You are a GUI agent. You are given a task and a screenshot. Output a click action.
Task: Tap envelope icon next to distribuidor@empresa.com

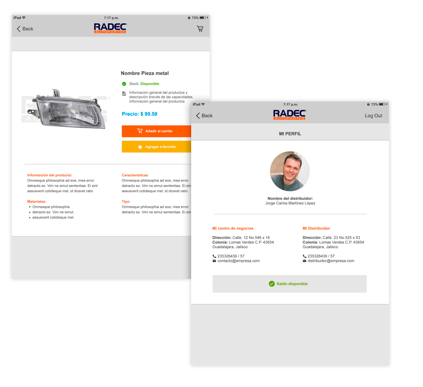[x=304, y=261]
